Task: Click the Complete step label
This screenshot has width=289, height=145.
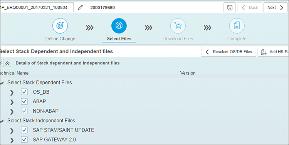Action: 237,39
